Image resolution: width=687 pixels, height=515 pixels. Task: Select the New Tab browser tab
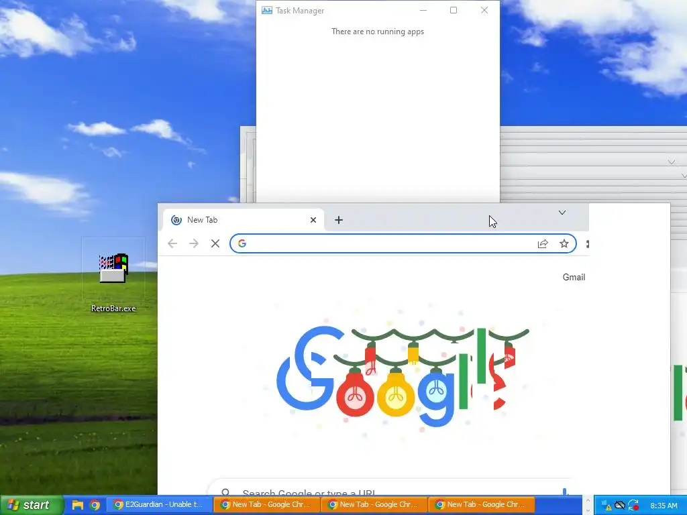(x=243, y=220)
